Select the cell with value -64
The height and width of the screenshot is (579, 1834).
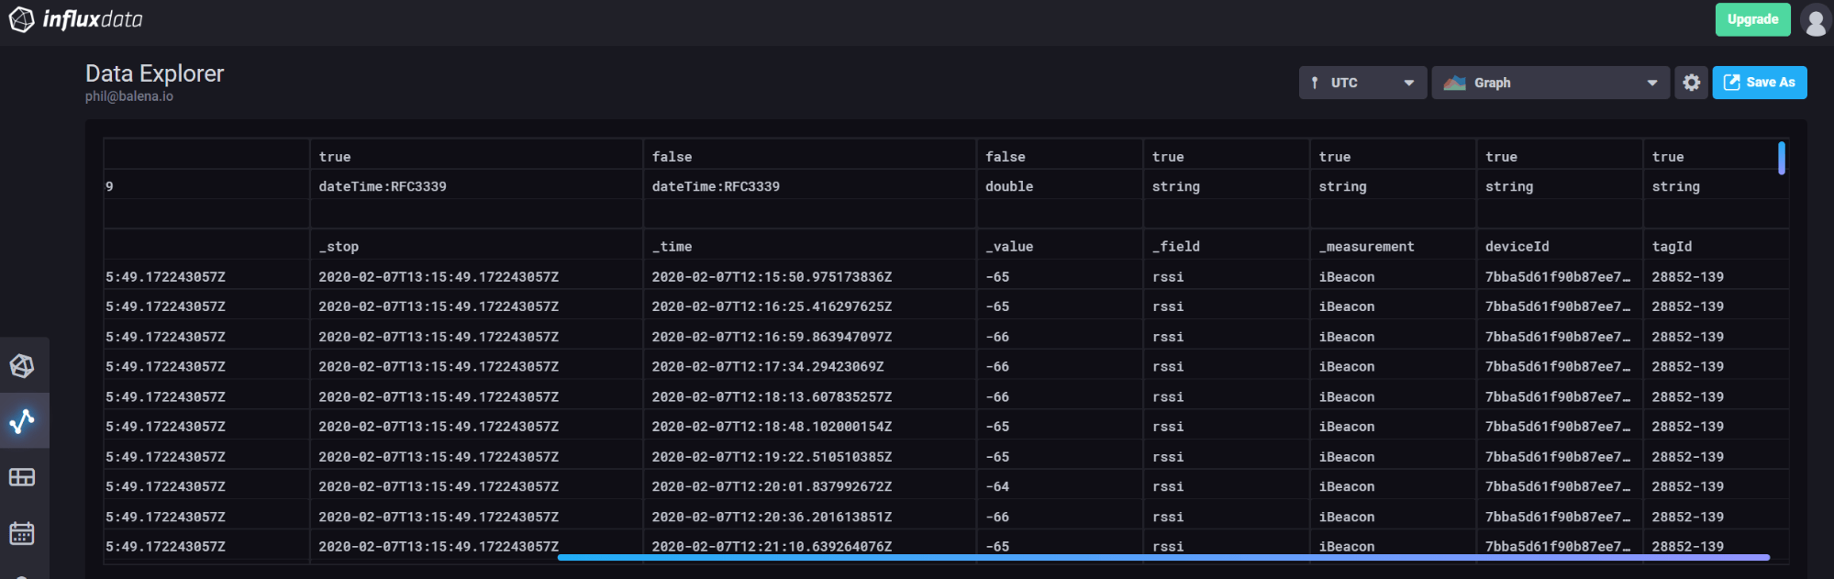[997, 486]
